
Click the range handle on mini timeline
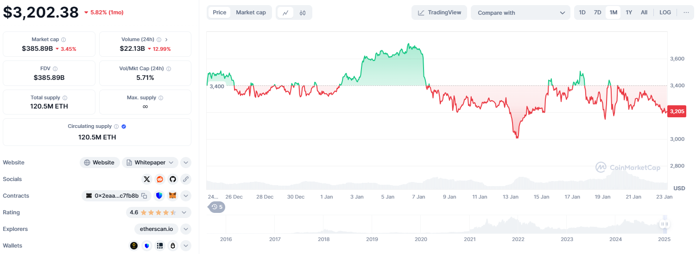[664, 224]
